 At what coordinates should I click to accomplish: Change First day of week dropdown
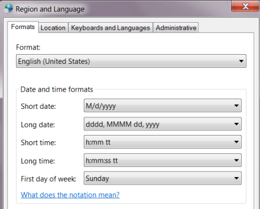[x=162, y=178]
